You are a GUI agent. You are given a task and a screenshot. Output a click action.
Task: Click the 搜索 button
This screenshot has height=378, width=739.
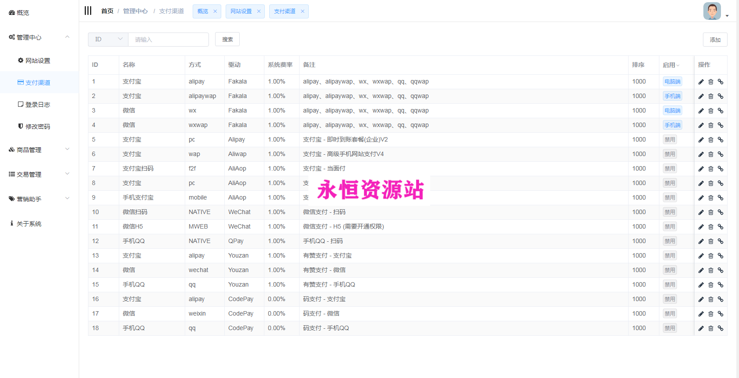tap(227, 40)
